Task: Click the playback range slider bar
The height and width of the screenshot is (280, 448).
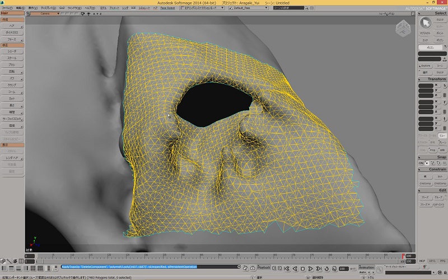Action: [x=220, y=262]
